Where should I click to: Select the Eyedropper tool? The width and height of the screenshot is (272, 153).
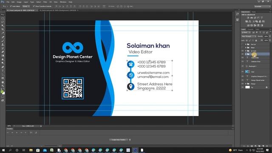point(3,33)
